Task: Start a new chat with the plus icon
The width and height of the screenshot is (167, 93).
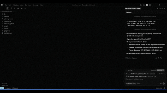Action: coord(157,9)
